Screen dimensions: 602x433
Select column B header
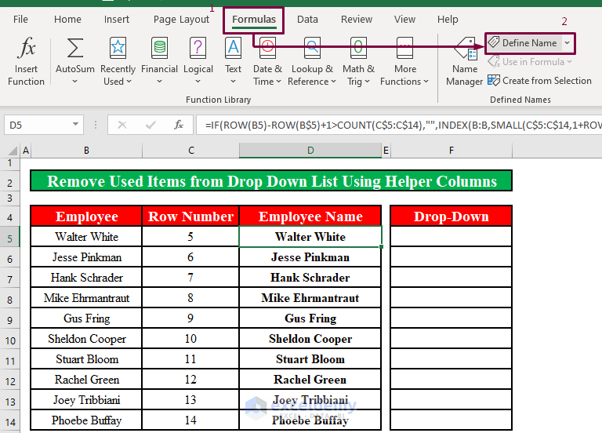[86, 151]
